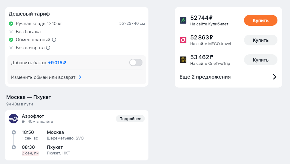The height and width of the screenshot is (164, 290).
Task: Click the +9 015 ₽ baggage price
Action: click(57, 63)
